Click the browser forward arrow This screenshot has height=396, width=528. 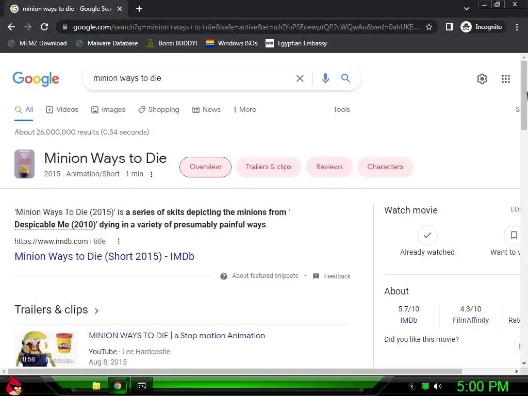click(x=28, y=27)
